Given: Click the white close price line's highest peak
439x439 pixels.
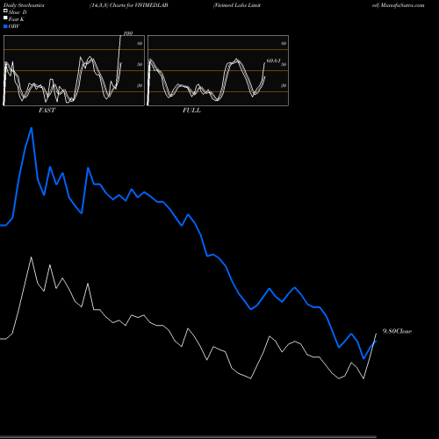Looking at the screenshot, I should (32, 257).
